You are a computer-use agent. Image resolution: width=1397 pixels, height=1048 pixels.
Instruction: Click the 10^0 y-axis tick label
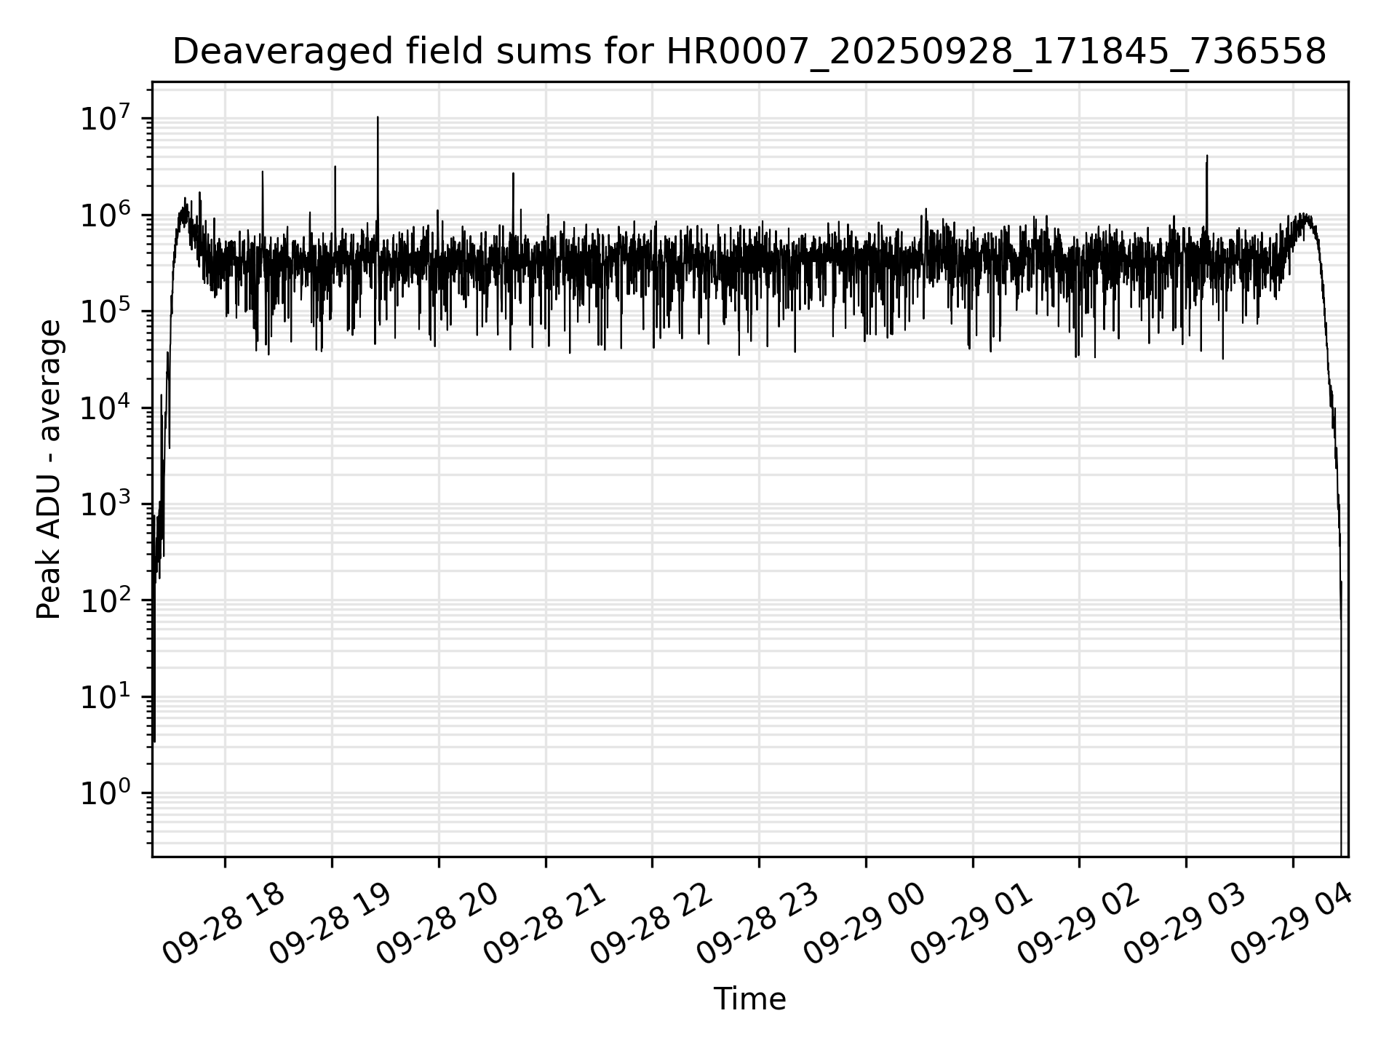(106, 793)
